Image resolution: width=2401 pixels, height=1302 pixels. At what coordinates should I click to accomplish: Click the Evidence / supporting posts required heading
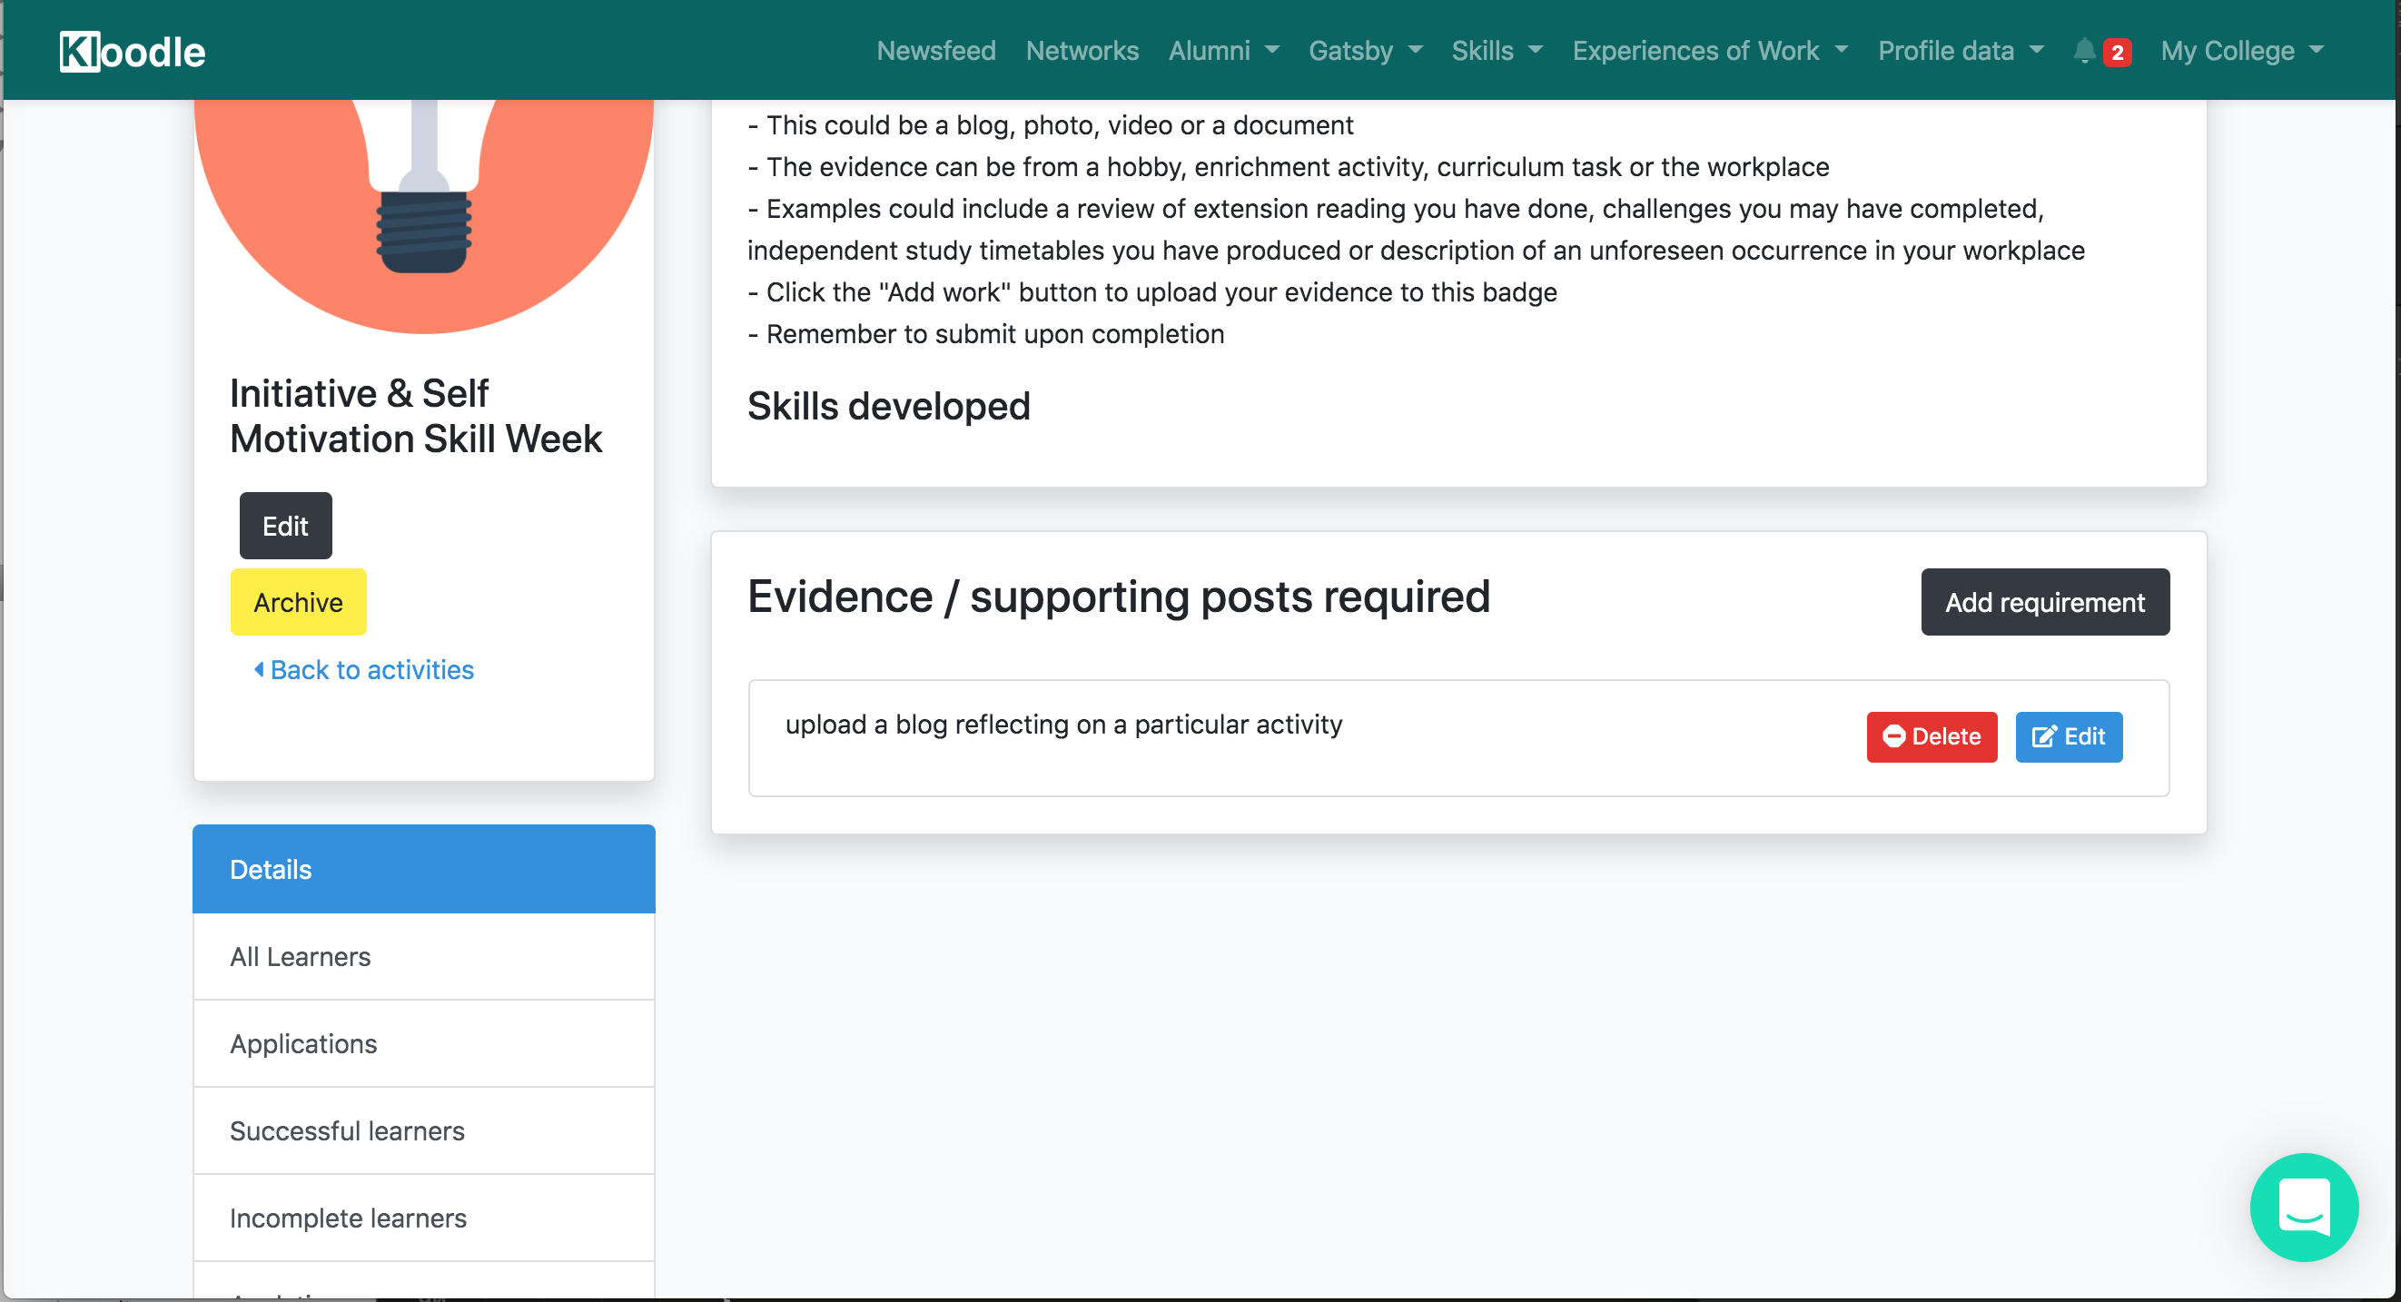click(1119, 597)
